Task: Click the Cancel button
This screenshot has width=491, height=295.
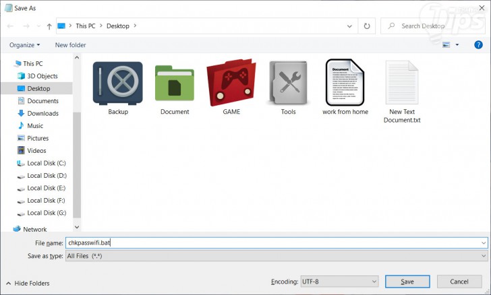Action: click(459, 282)
